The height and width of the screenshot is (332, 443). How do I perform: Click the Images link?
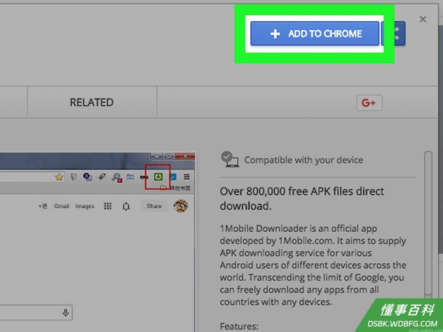(x=85, y=206)
